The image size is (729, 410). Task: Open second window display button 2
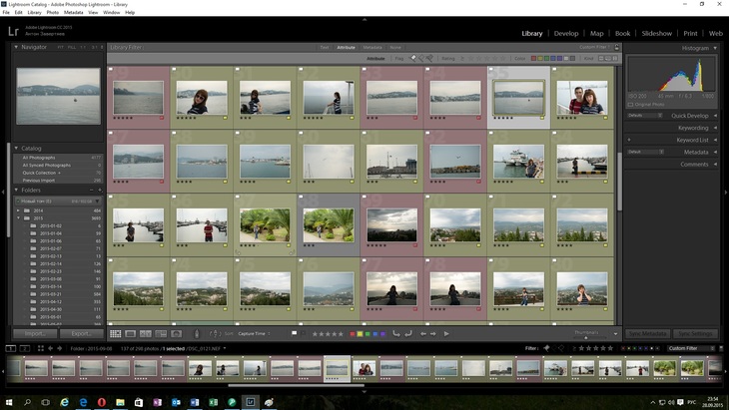25,348
